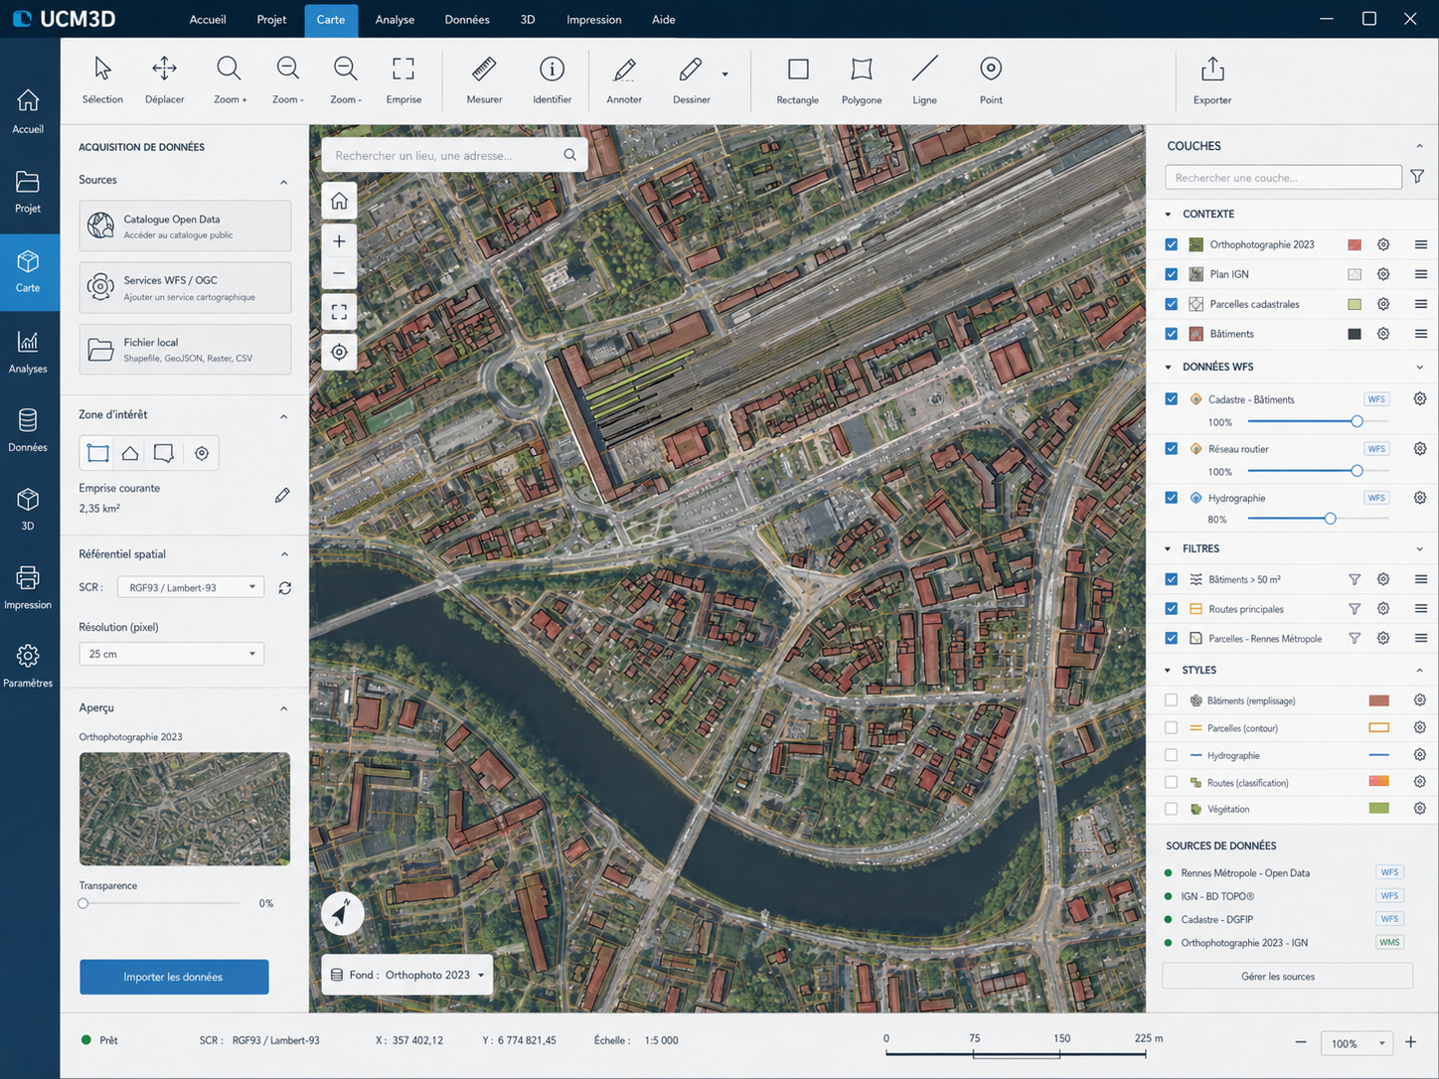This screenshot has height=1079, width=1439.
Task: Choose the Annoter pencil tool
Action: click(624, 79)
